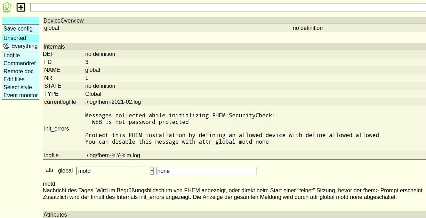
Task: Click the Attributes section header
Action: 55,215
